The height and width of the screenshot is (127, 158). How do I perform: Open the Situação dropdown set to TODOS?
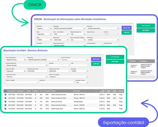coord(79,71)
